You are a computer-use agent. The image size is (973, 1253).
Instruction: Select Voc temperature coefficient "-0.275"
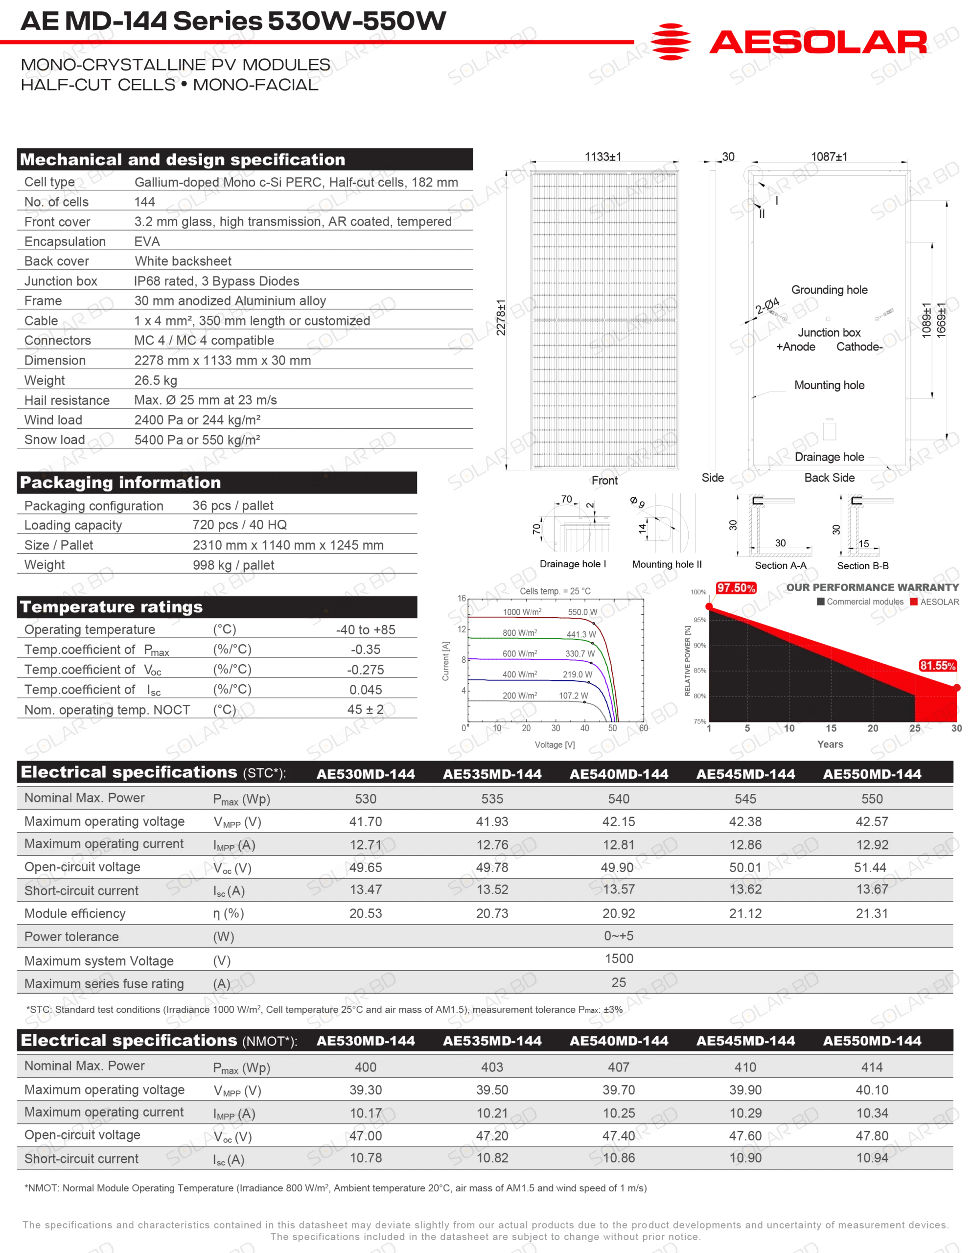tap(366, 670)
